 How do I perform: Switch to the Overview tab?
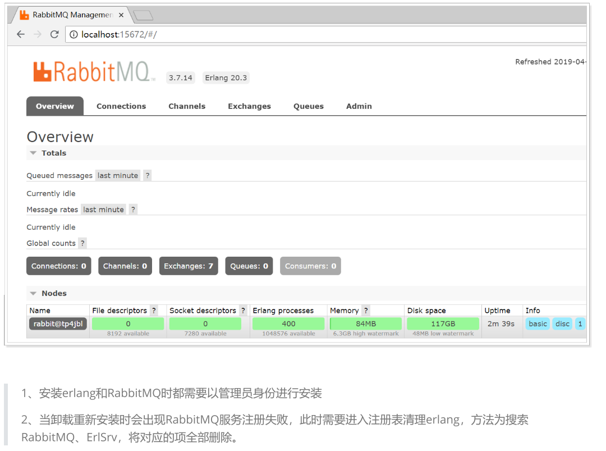coord(55,106)
